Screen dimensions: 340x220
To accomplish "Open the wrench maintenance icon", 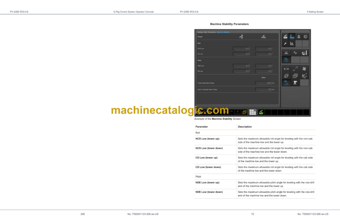I will (x=286, y=43).
